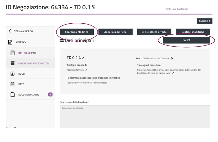This screenshot has height=142, width=218.
Task: Click the pencil icon next to TD 0.1 %
Action: tap(83, 58)
